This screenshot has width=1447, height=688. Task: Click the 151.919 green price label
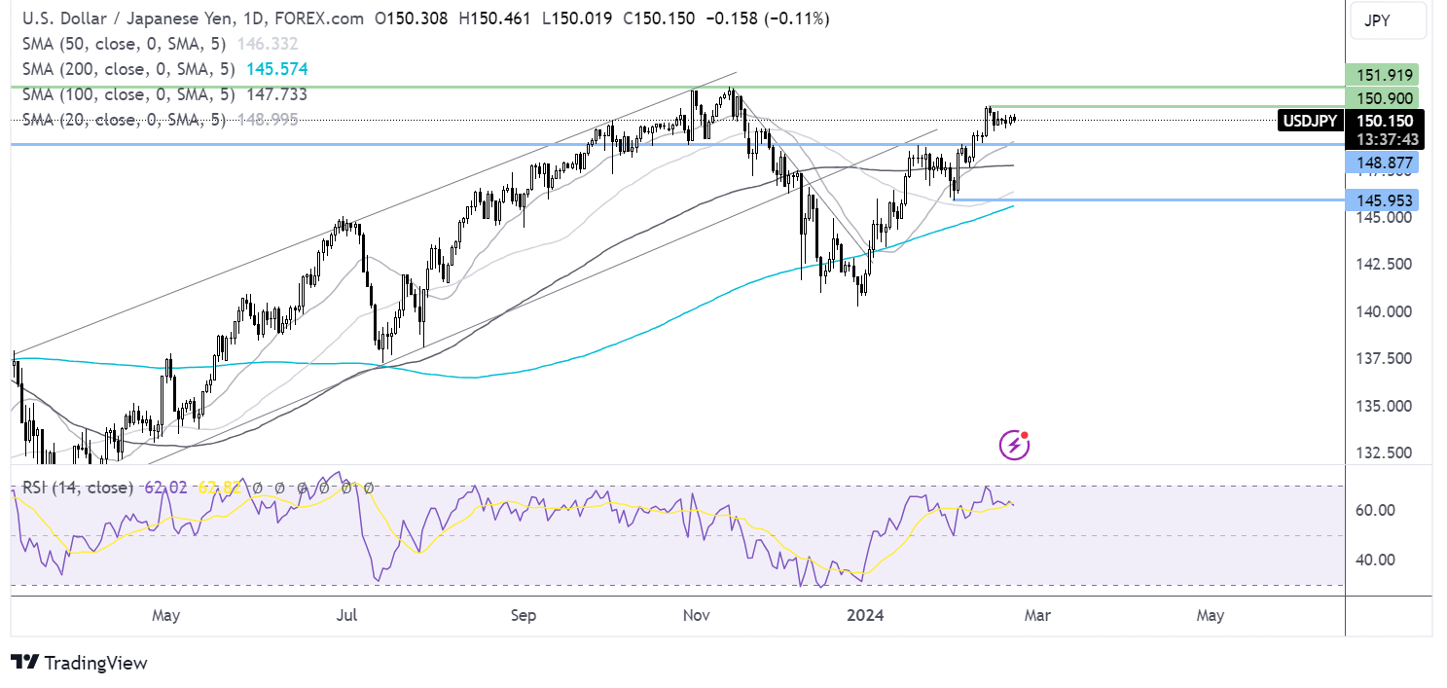pos(1384,75)
